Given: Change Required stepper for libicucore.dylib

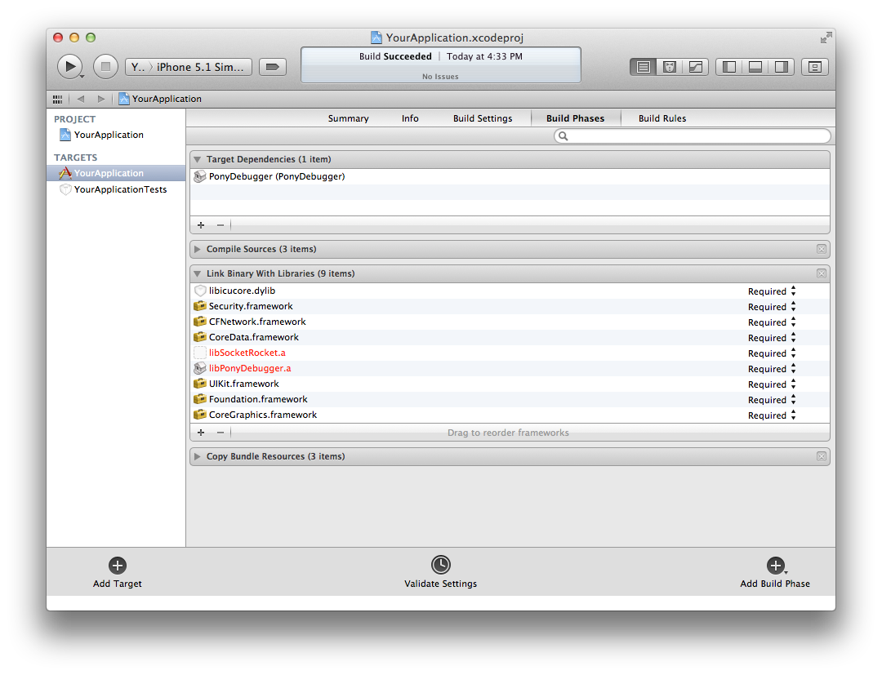Looking at the screenshot, I should pos(793,291).
